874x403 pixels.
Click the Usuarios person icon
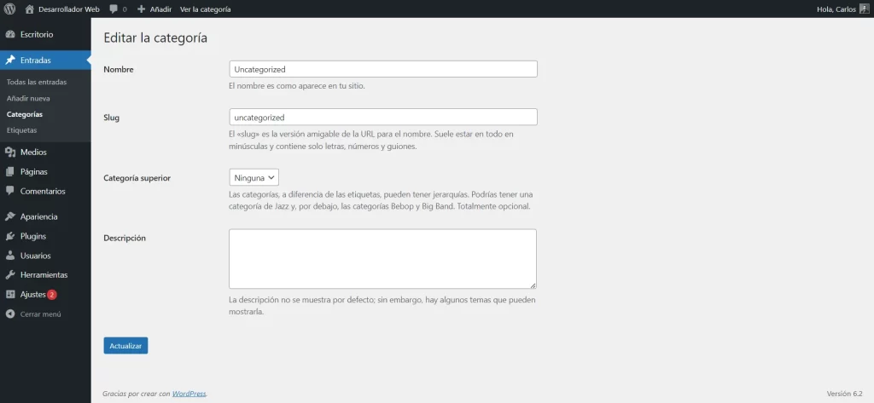[10, 256]
